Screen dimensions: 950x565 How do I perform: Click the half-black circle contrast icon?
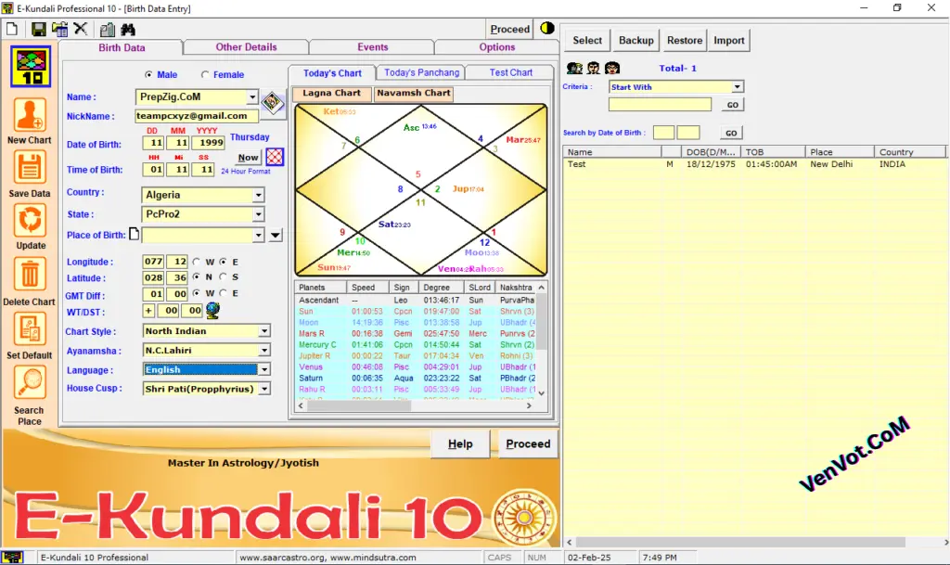tap(547, 29)
